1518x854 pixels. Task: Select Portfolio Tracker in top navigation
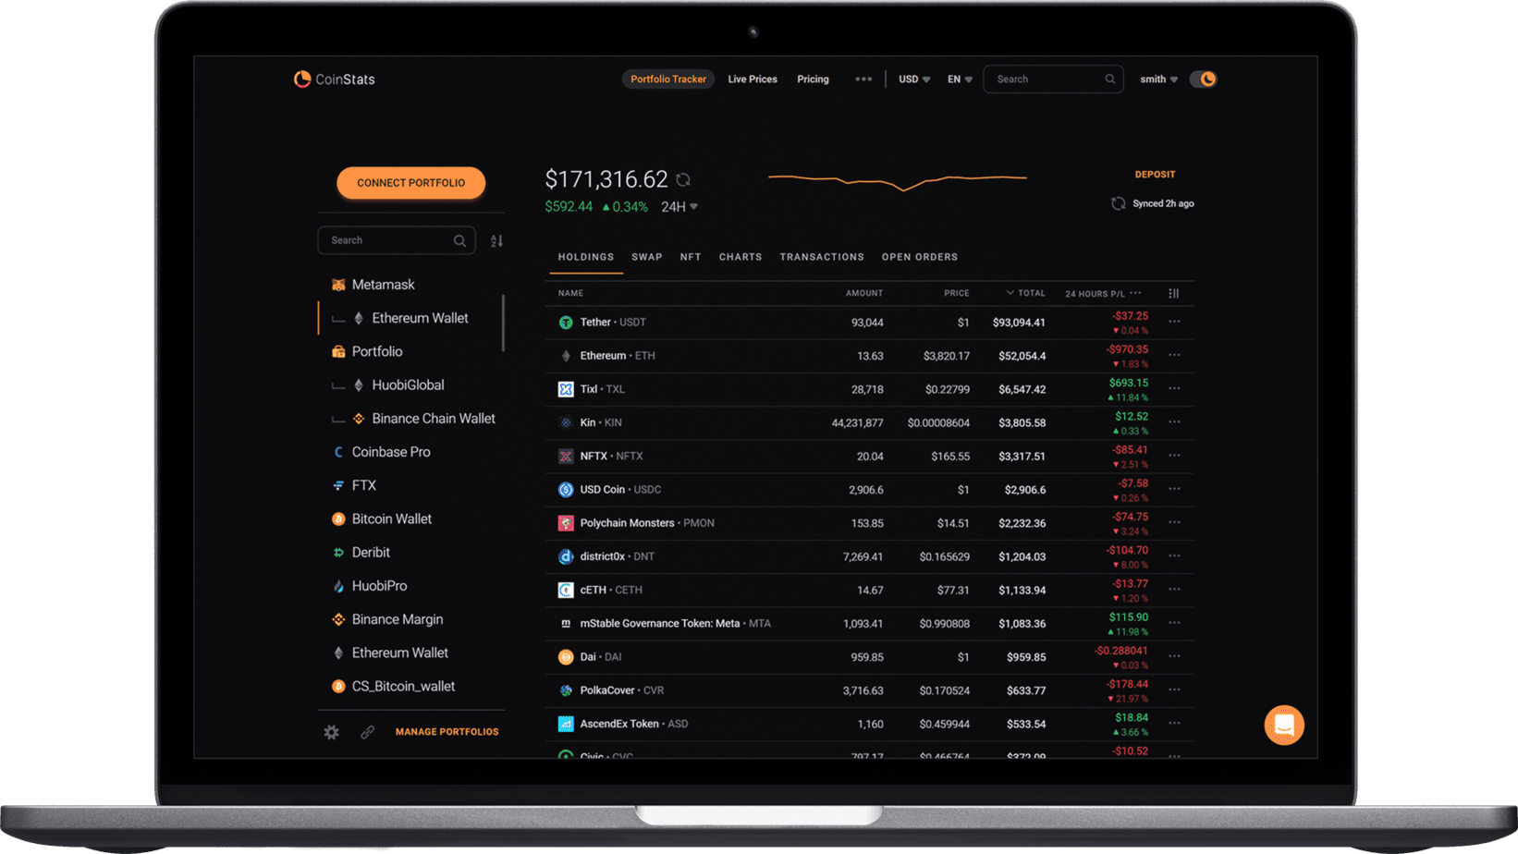coord(668,79)
